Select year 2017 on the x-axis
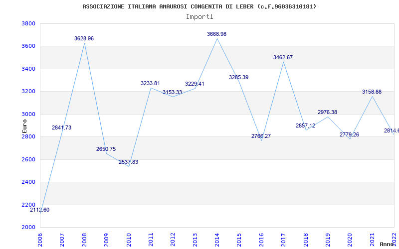Screen dimensions: 399x249 (283, 240)
